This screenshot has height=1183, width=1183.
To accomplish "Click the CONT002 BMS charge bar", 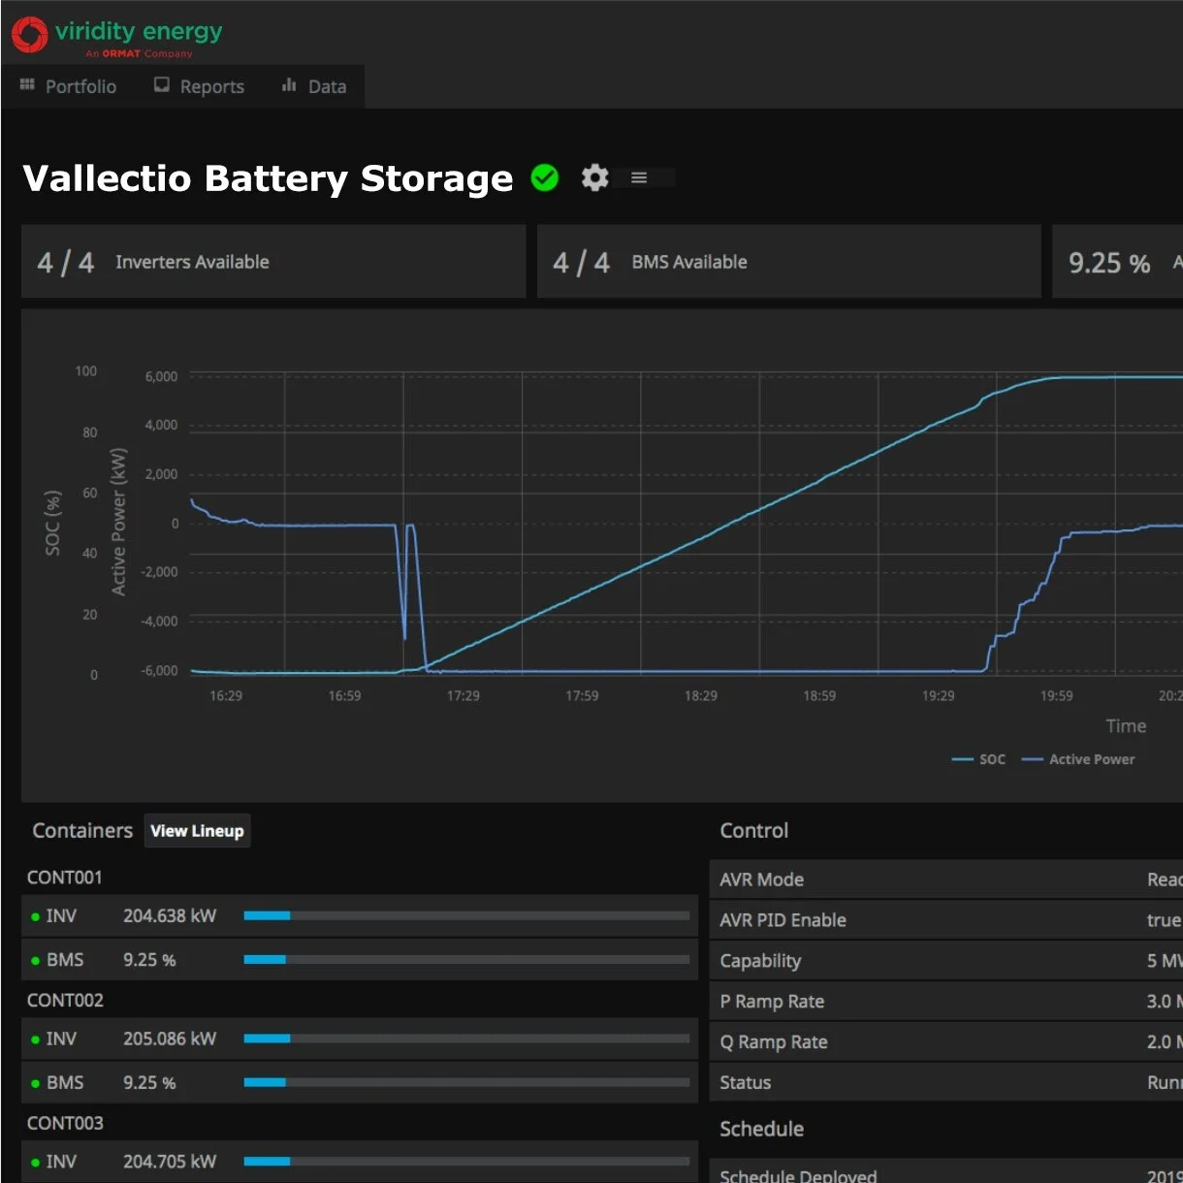I will pos(466,1082).
